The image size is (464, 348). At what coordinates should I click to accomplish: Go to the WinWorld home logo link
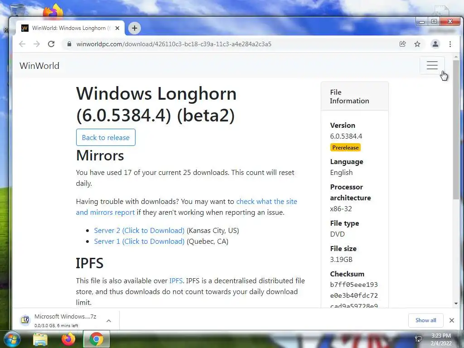[x=39, y=66]
